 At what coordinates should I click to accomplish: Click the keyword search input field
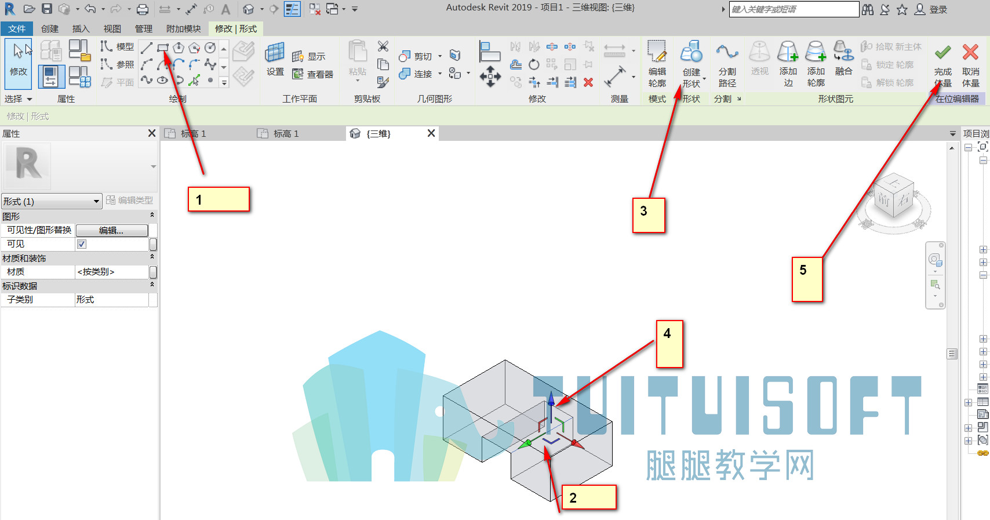coord(794,9)
